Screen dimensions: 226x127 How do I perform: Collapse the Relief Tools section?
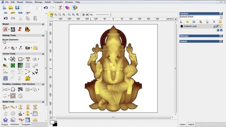(43, 102)
